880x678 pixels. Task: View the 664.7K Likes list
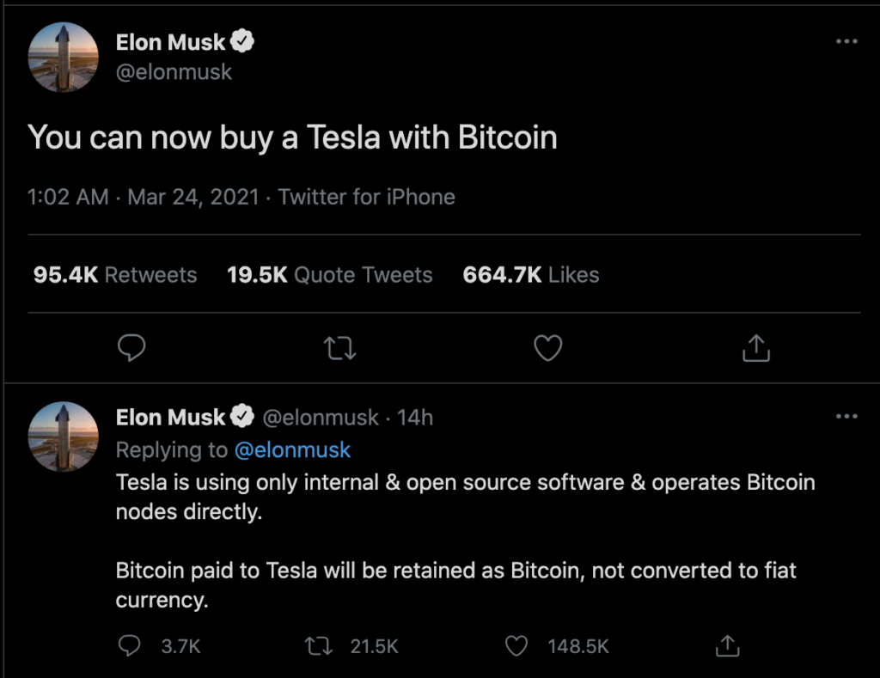click(x=531, y=274)
